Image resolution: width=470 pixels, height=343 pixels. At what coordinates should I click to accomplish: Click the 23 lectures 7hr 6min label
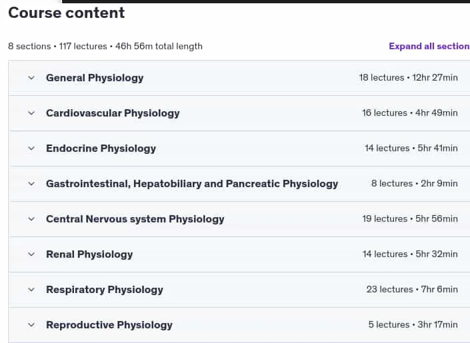click(412, 289)
